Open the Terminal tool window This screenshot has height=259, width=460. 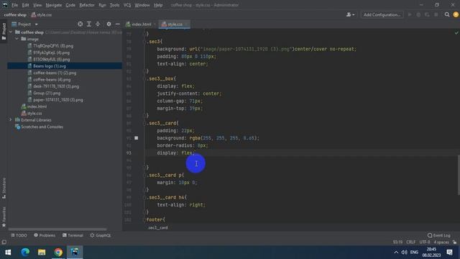(73, 235)
